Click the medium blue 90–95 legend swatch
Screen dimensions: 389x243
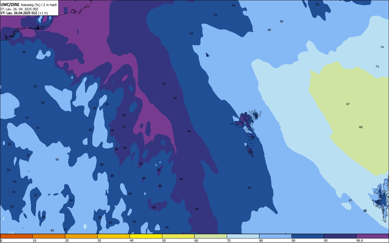coord(308,236)
